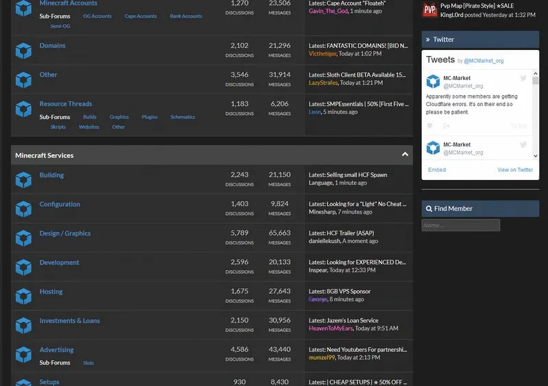Image resolution: width=548 pixels, height=386 pixels.
Task: Open the Embed tweets link
Action: (437, 170)
